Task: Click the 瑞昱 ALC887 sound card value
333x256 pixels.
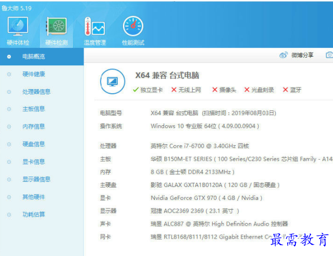Action: point(219,224)
